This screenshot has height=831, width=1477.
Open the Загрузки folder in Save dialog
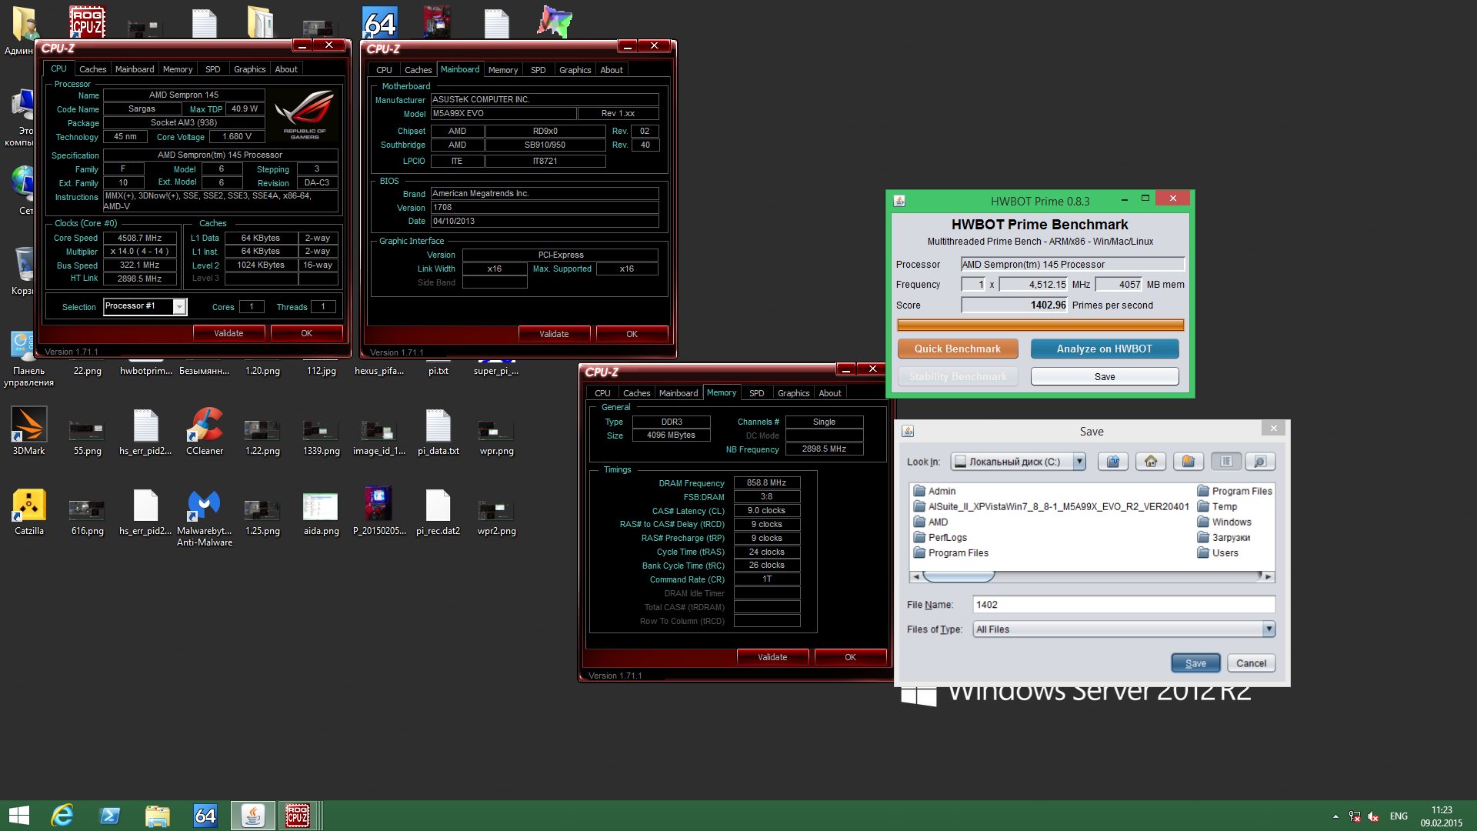click(1223, 537)
